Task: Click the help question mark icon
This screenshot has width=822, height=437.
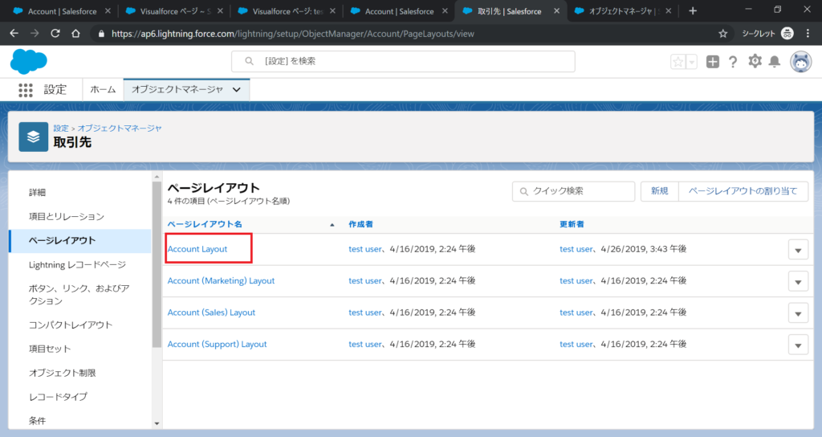Action: tap(733, 62)
